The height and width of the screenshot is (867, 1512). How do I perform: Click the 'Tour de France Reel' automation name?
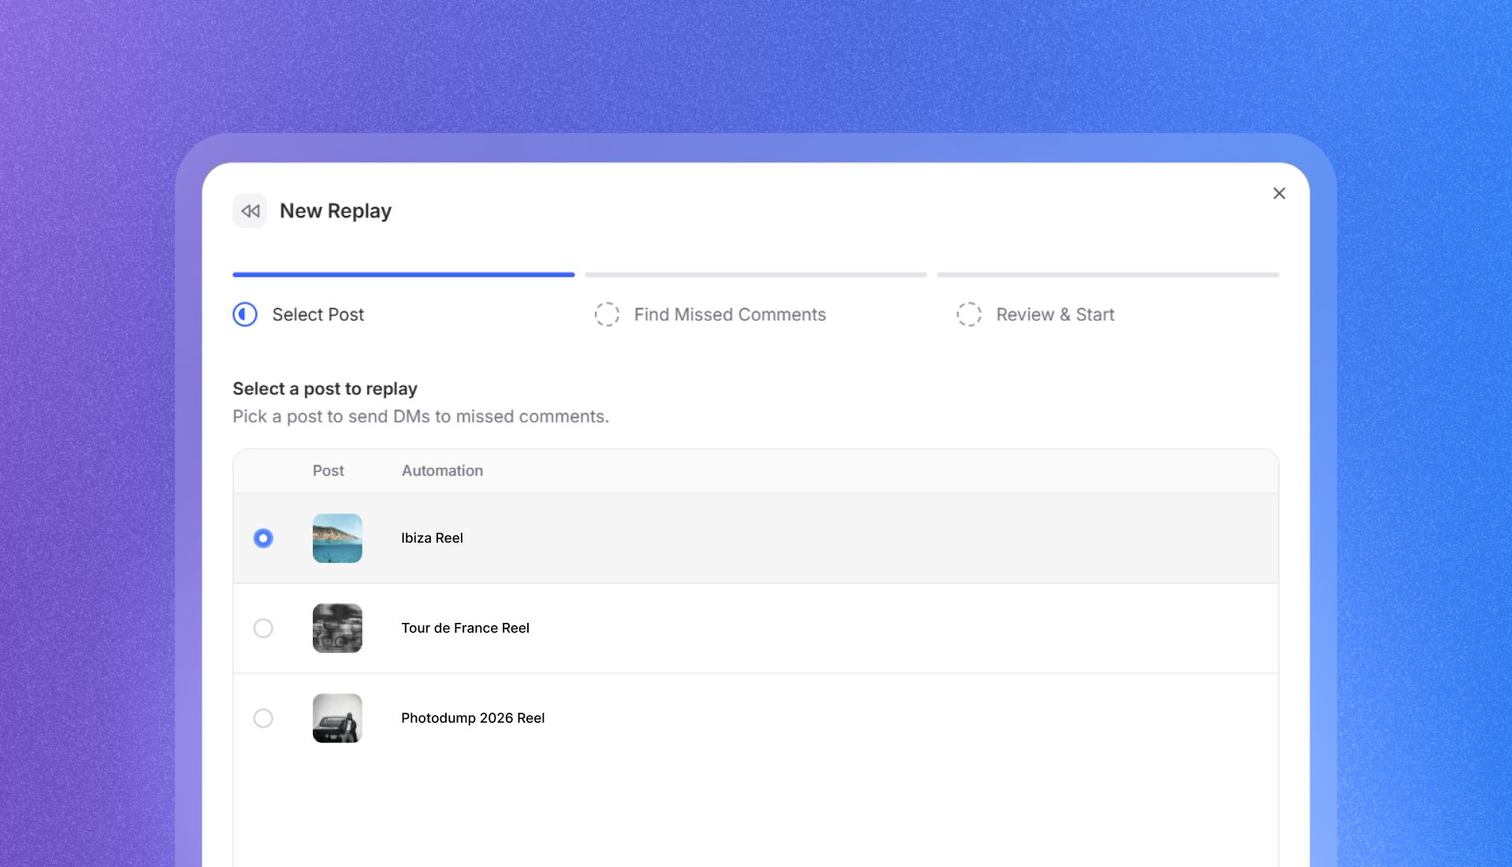(465, 628)
